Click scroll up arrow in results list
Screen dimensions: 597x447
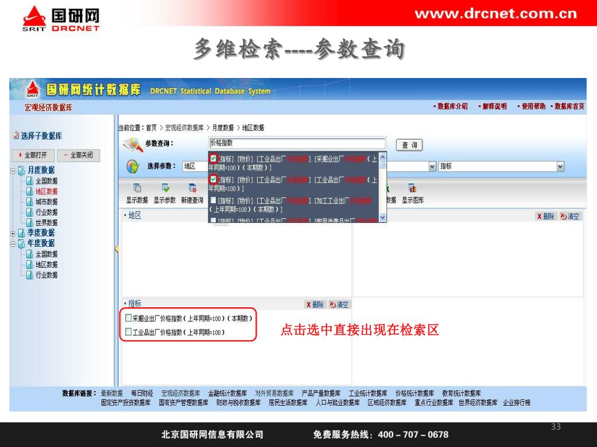pos(382,156)
